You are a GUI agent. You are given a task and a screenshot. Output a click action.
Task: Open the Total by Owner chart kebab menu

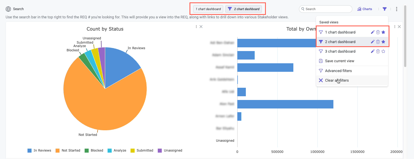click(395, 27)
